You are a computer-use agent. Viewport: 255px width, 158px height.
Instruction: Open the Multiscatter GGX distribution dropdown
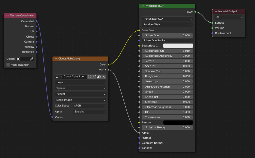pyautogui.click(x=167, y=19)
